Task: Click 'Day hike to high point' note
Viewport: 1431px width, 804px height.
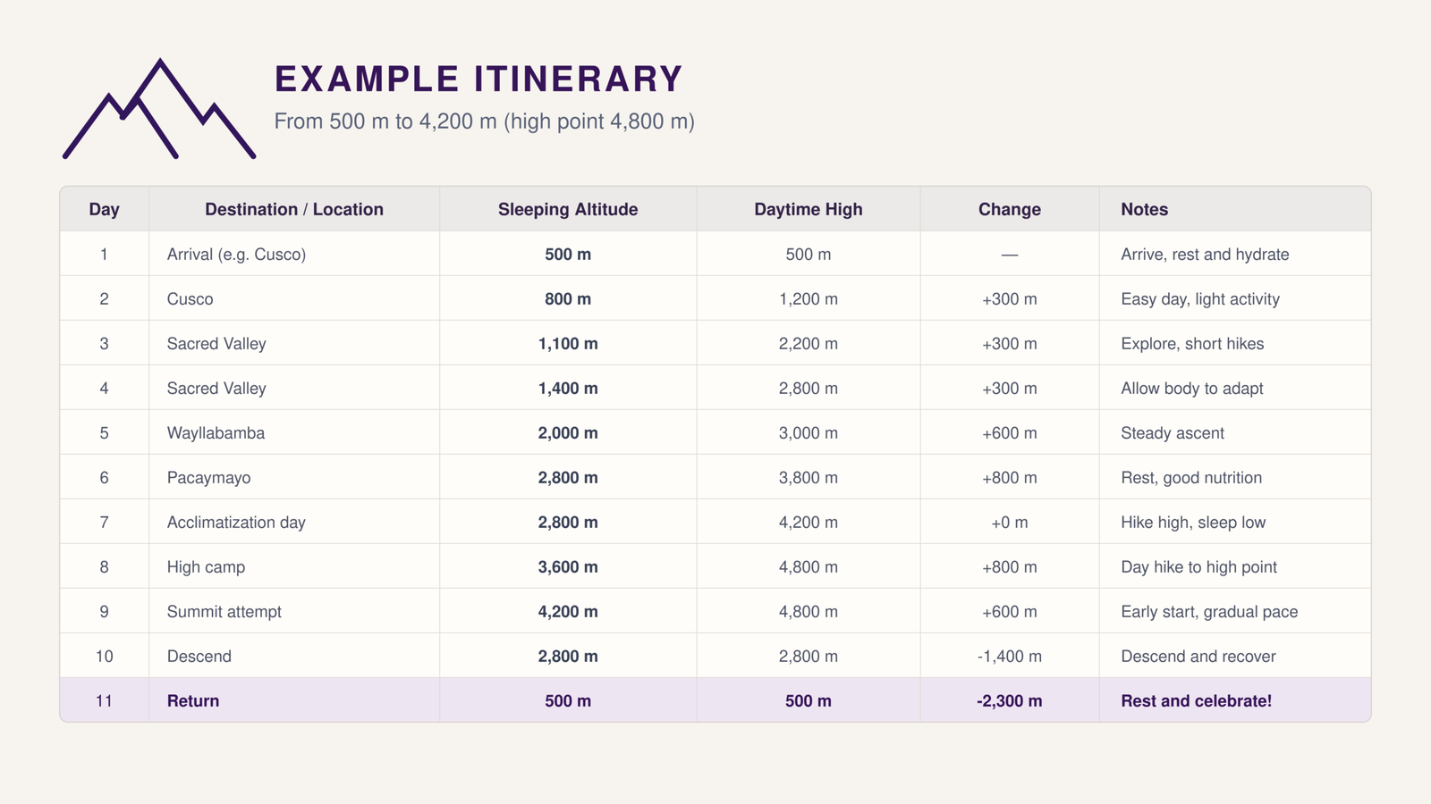Action: click(x=1198, y=567)
